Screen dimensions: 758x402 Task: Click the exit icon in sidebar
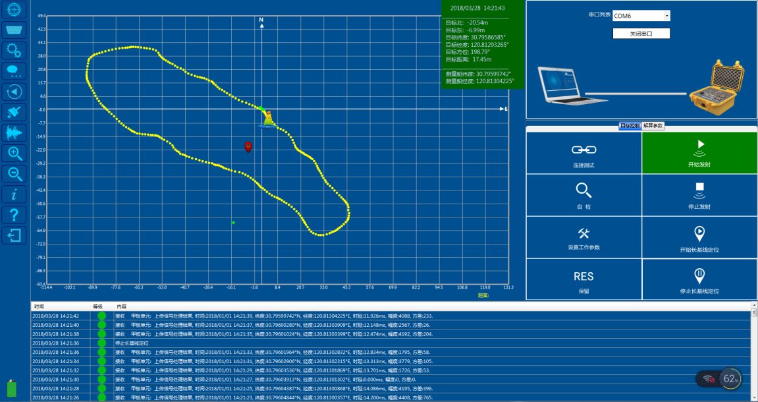[14, 235]
